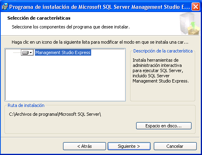202x155 pixels.
Task: Open the feature install-mode dropdown arrow
Action: pos(31,52)
